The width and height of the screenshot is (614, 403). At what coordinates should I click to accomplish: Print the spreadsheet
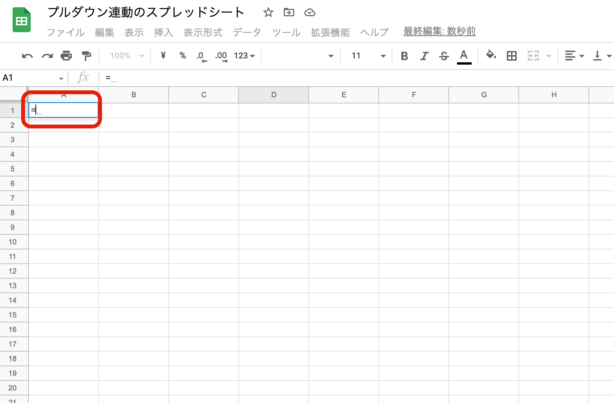(67, 56)
